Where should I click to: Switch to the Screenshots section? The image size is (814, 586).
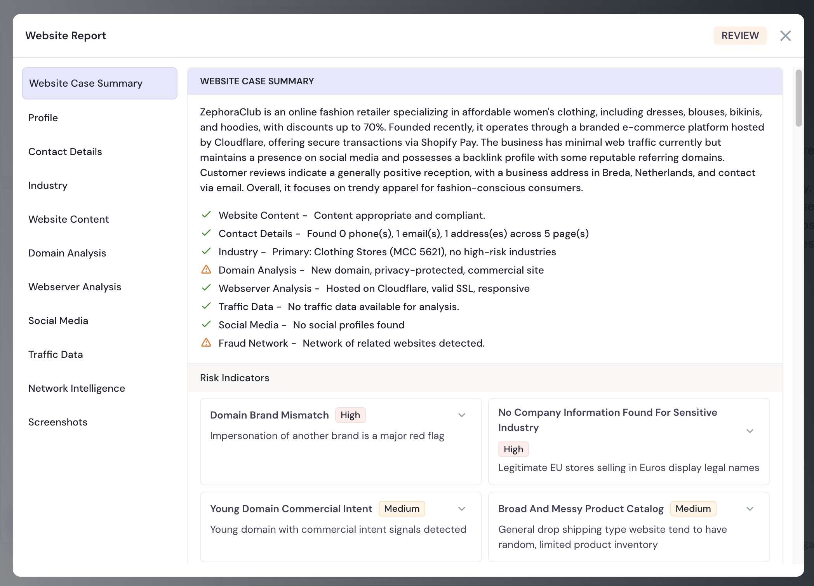point(58,422)
